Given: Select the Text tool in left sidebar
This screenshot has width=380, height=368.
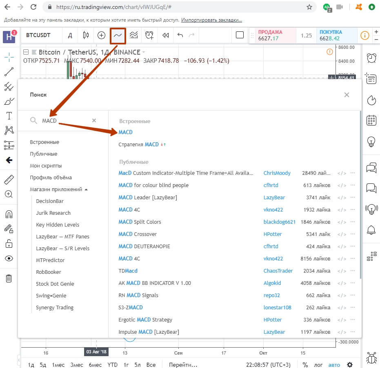Looking at the screenshot, I should coord(9,116).
